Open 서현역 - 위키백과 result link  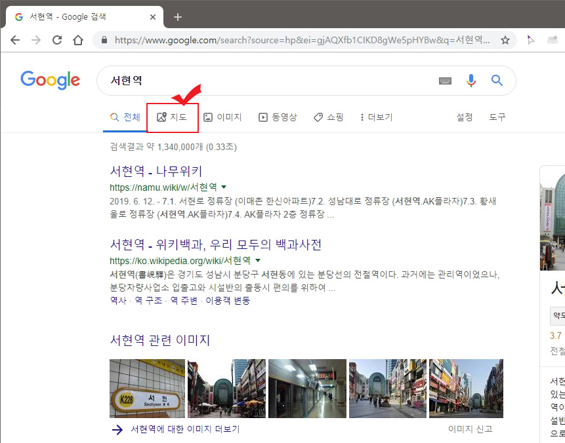215,244
